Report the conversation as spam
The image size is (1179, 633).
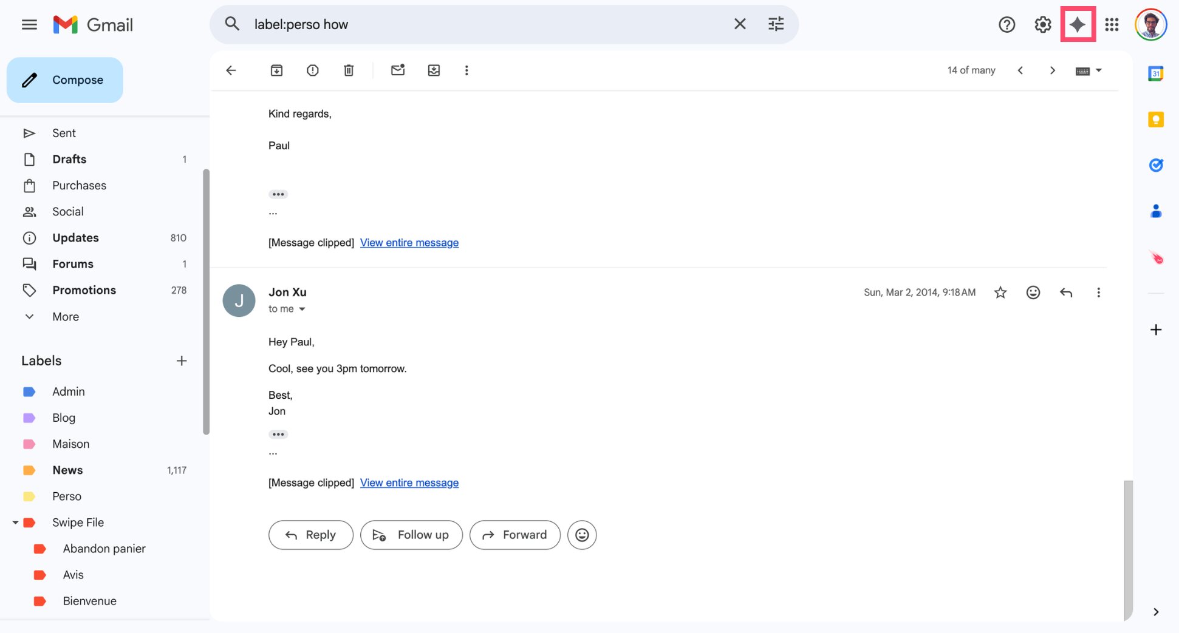[312, 70]
